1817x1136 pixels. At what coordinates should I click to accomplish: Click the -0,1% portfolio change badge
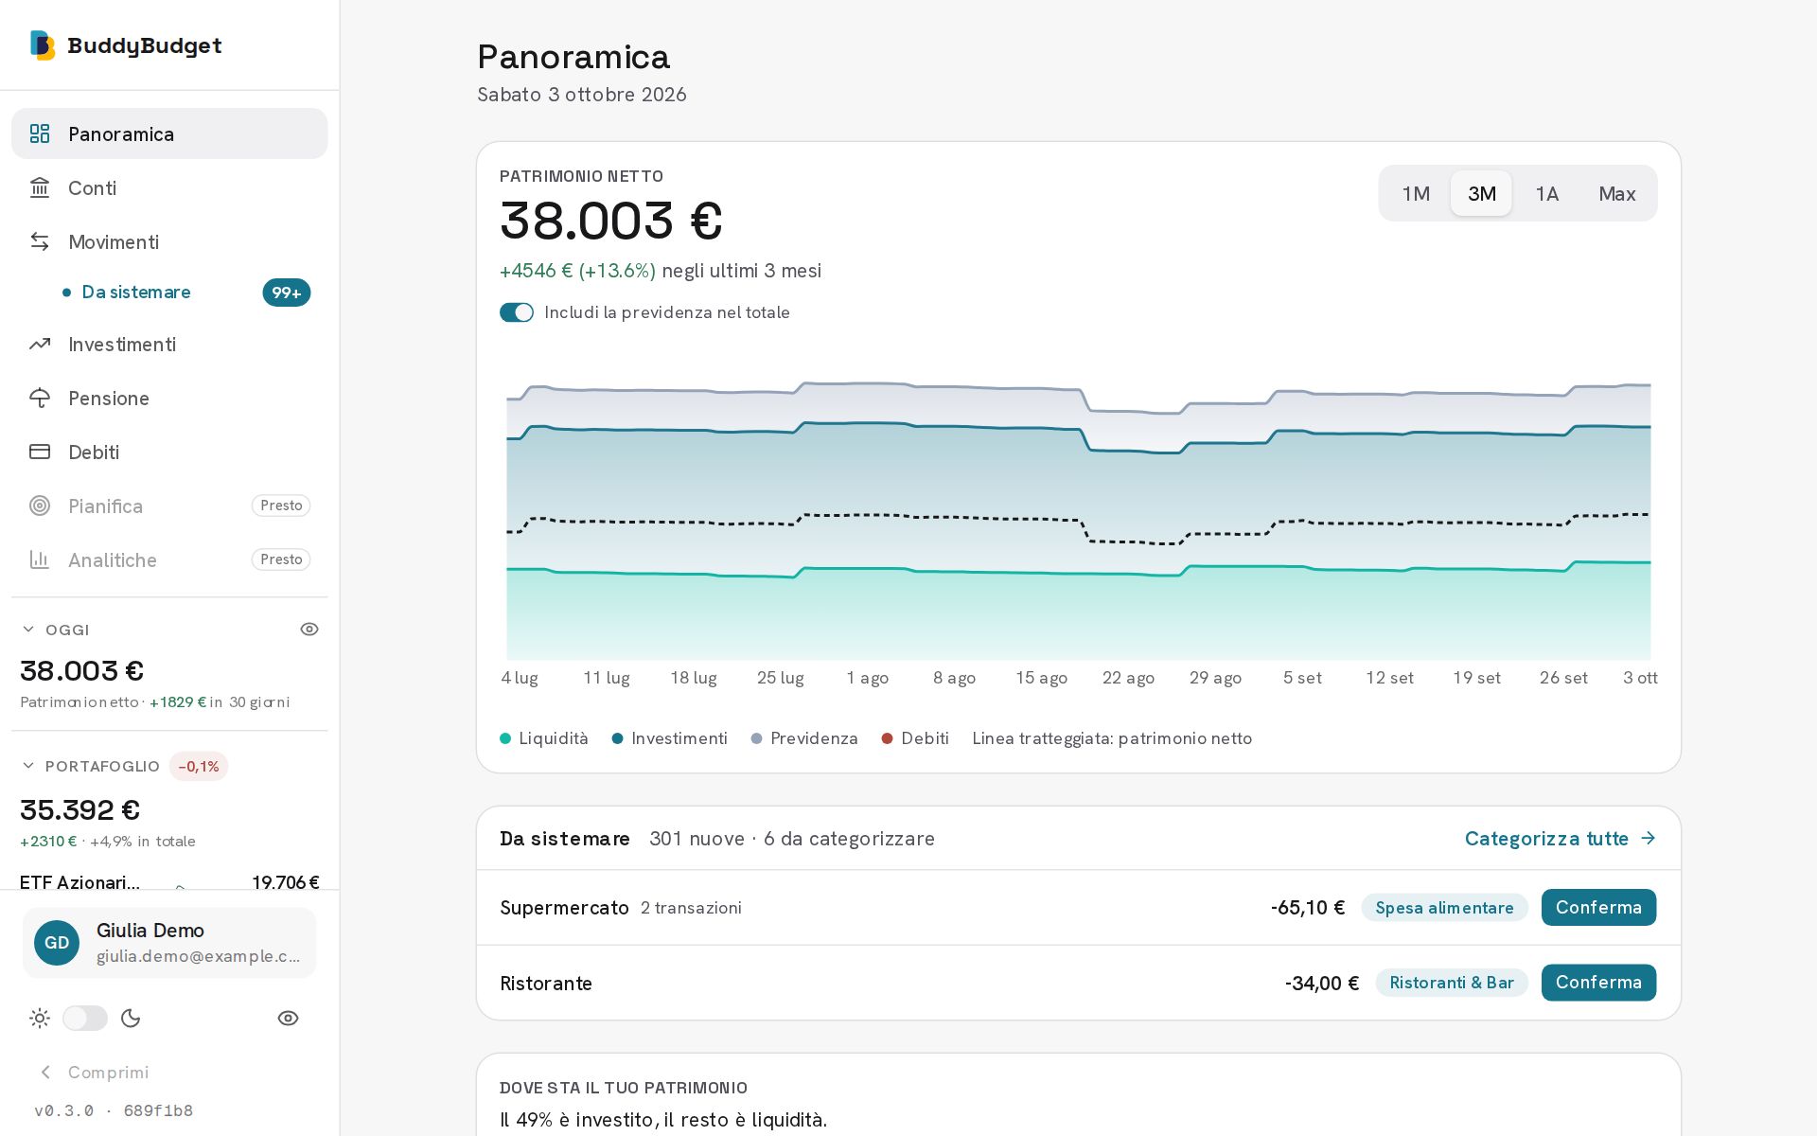click(199, 766)
